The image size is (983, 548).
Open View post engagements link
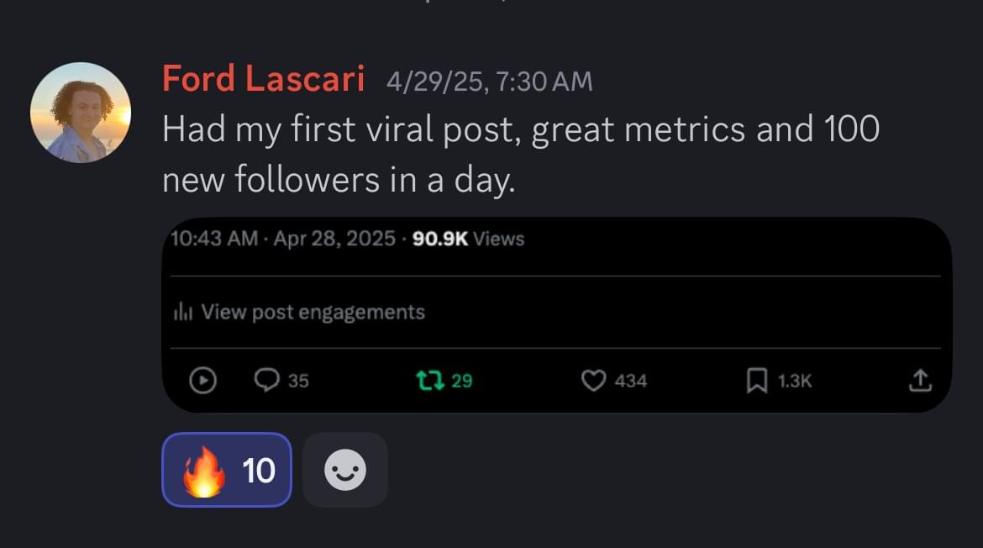click(x=313, y=313)
